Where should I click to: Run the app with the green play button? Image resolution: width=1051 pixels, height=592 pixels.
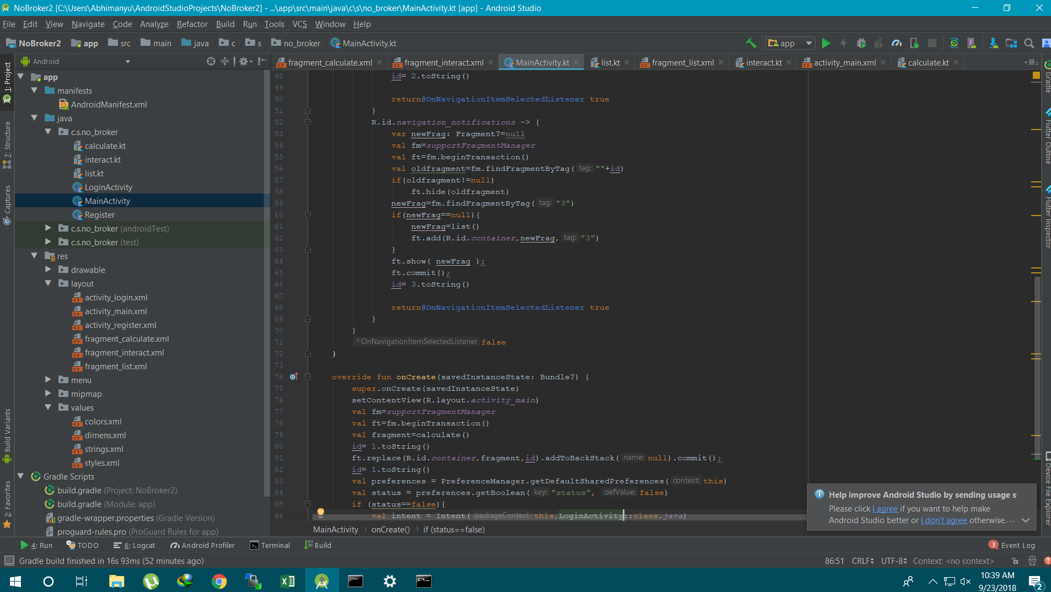[826, 43]
